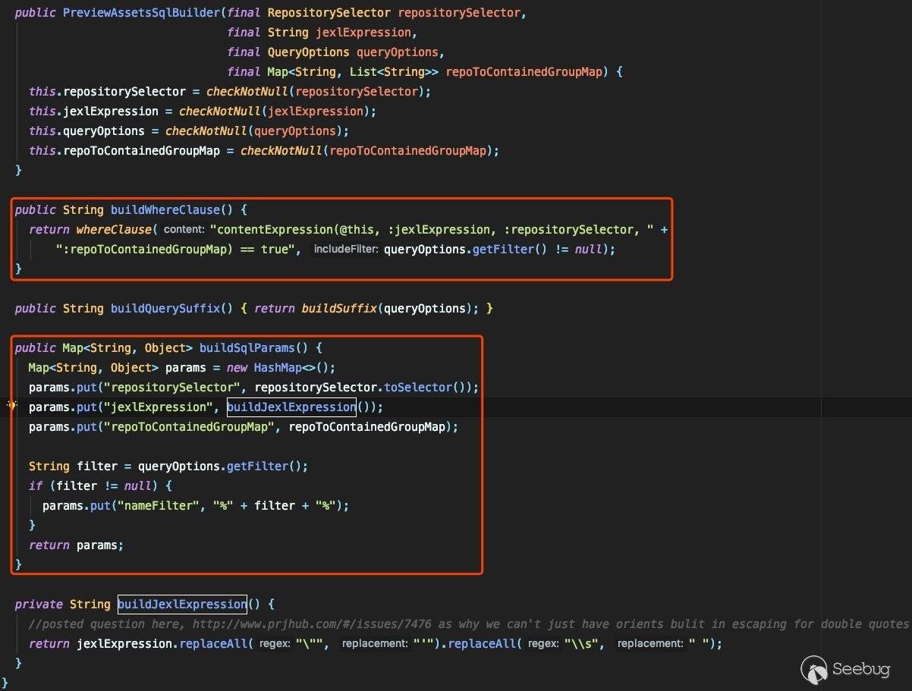
Task: Click the 'content:' parameter hint
Action: (184, 229)
